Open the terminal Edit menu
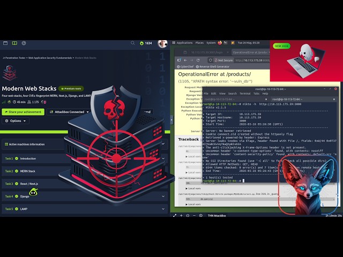The width and height of the screenshot is (343, 257). click(213, 94)
